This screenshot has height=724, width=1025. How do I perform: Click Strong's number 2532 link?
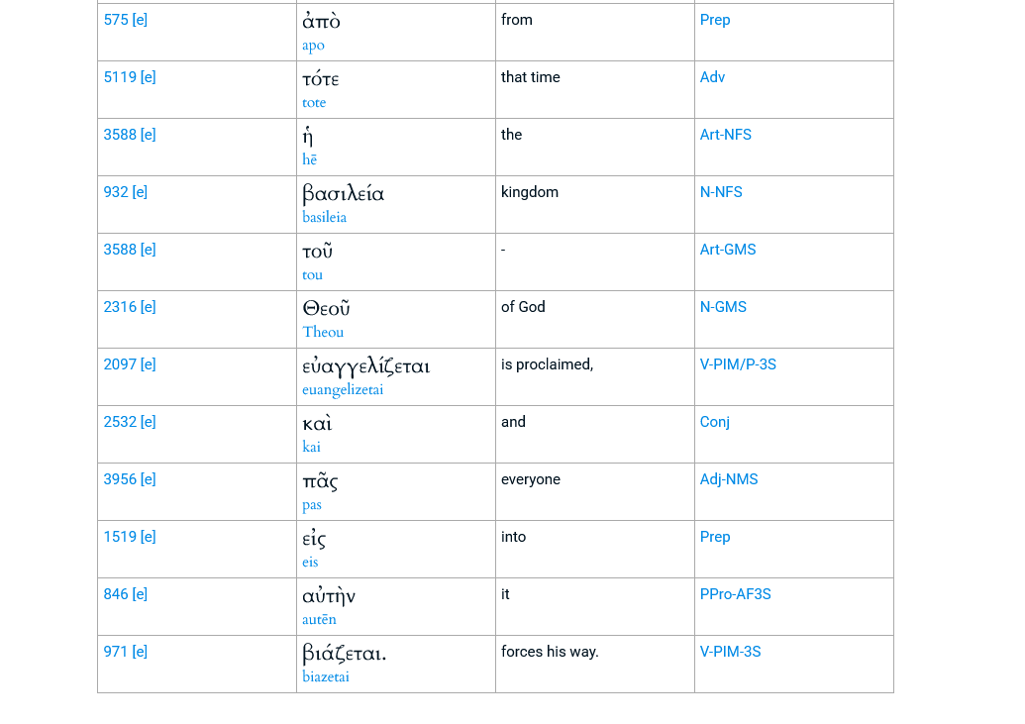[120, 422]
